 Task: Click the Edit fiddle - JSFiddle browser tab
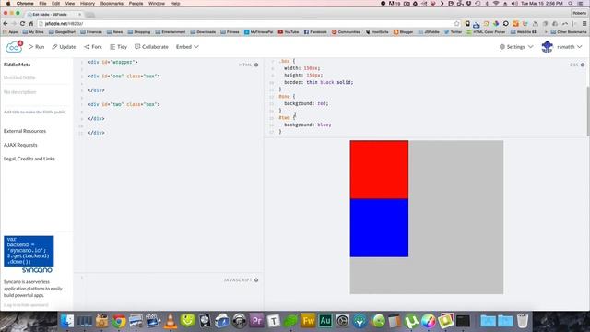pos(52,15)
